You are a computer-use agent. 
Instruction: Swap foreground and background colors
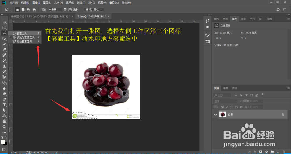click(6, 137)
